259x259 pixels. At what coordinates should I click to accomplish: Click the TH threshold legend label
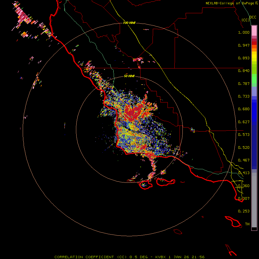pyautogui.click(x=247, y=224)
